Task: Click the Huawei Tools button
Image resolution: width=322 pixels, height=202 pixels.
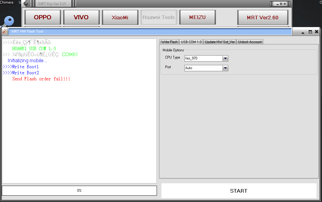Action: click(x=159, y=17)
